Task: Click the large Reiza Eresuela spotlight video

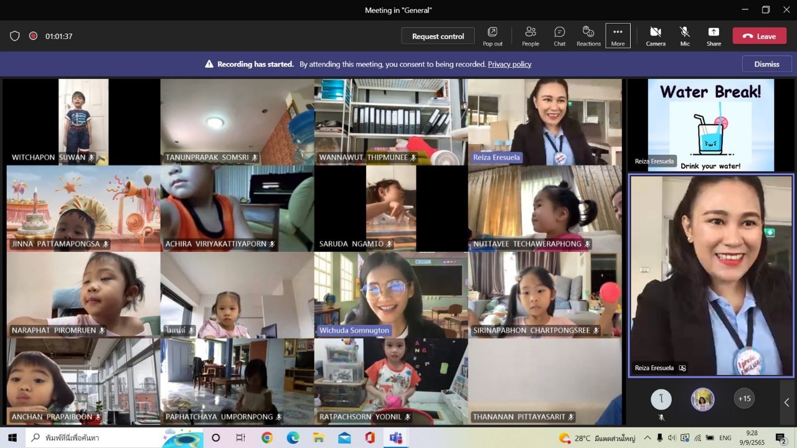Action: (x=711, y=276)
